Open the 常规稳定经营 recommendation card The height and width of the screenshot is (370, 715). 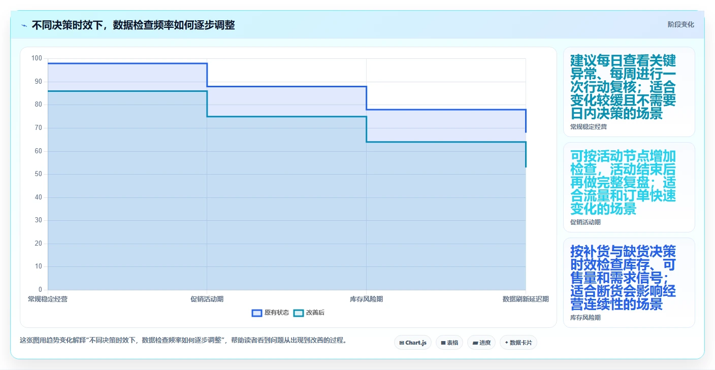click(x=629, y=92)
